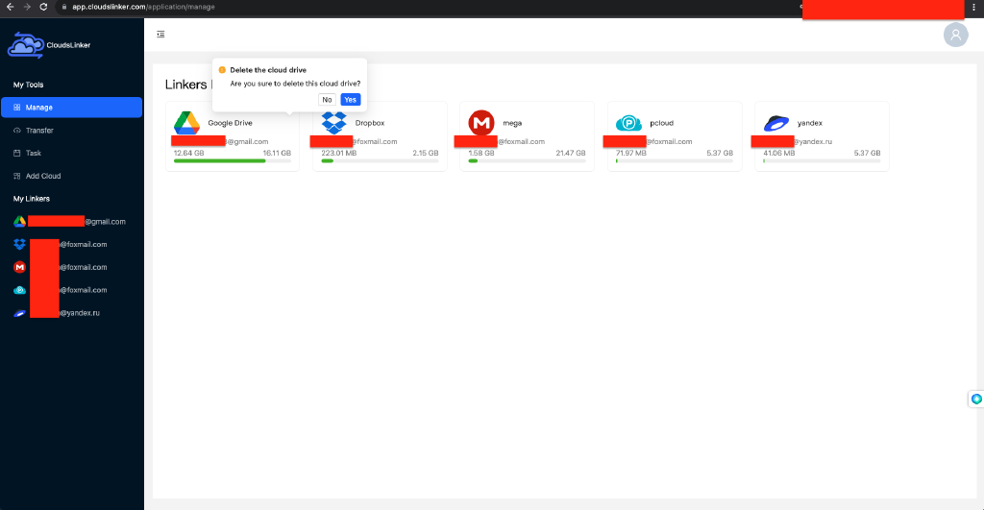The image size is (984, 510).
Task: Click the My Tools section heading
Action: pos(28,85)
